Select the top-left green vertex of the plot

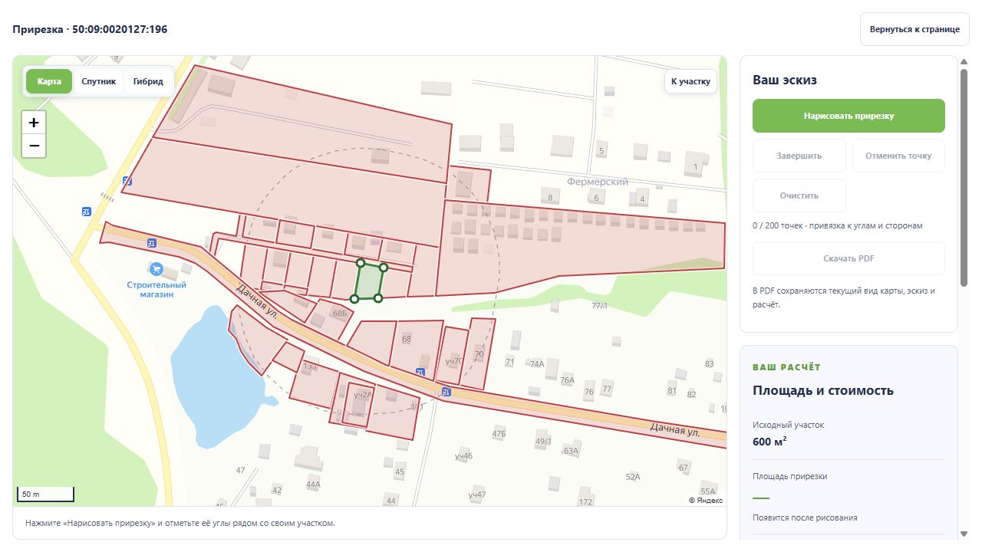[361, 263]
